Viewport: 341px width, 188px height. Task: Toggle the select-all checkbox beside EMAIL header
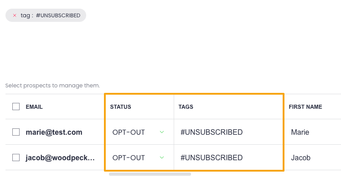(x=16, y=107)
